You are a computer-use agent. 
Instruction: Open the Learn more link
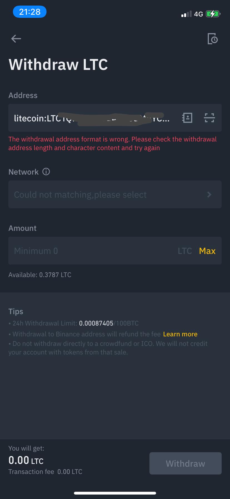click(180, 334)
